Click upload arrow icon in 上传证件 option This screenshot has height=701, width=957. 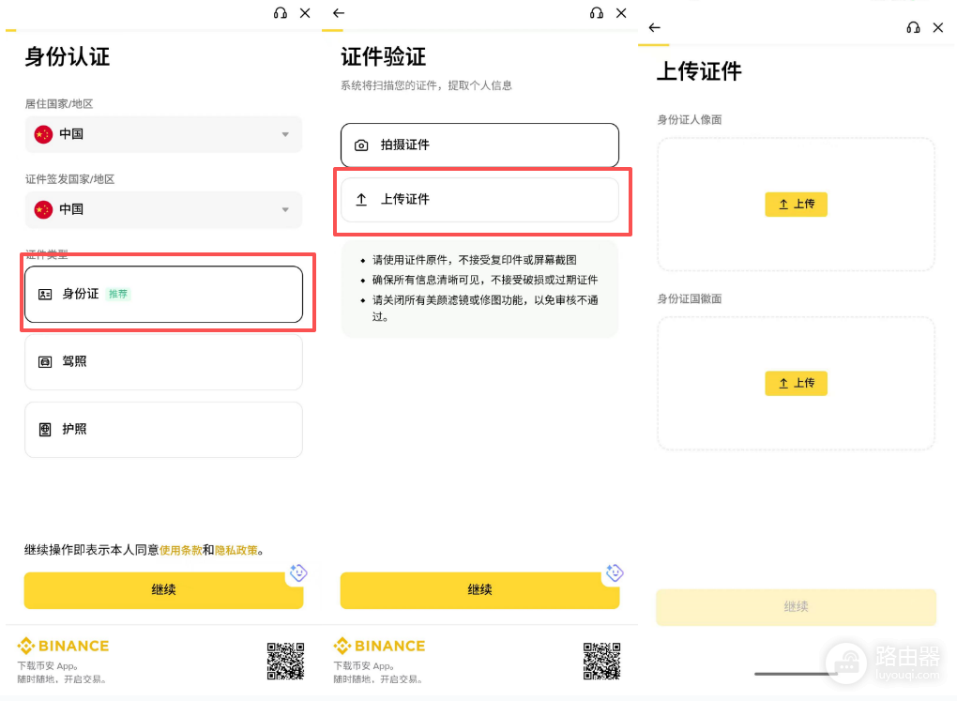(361, 200)
